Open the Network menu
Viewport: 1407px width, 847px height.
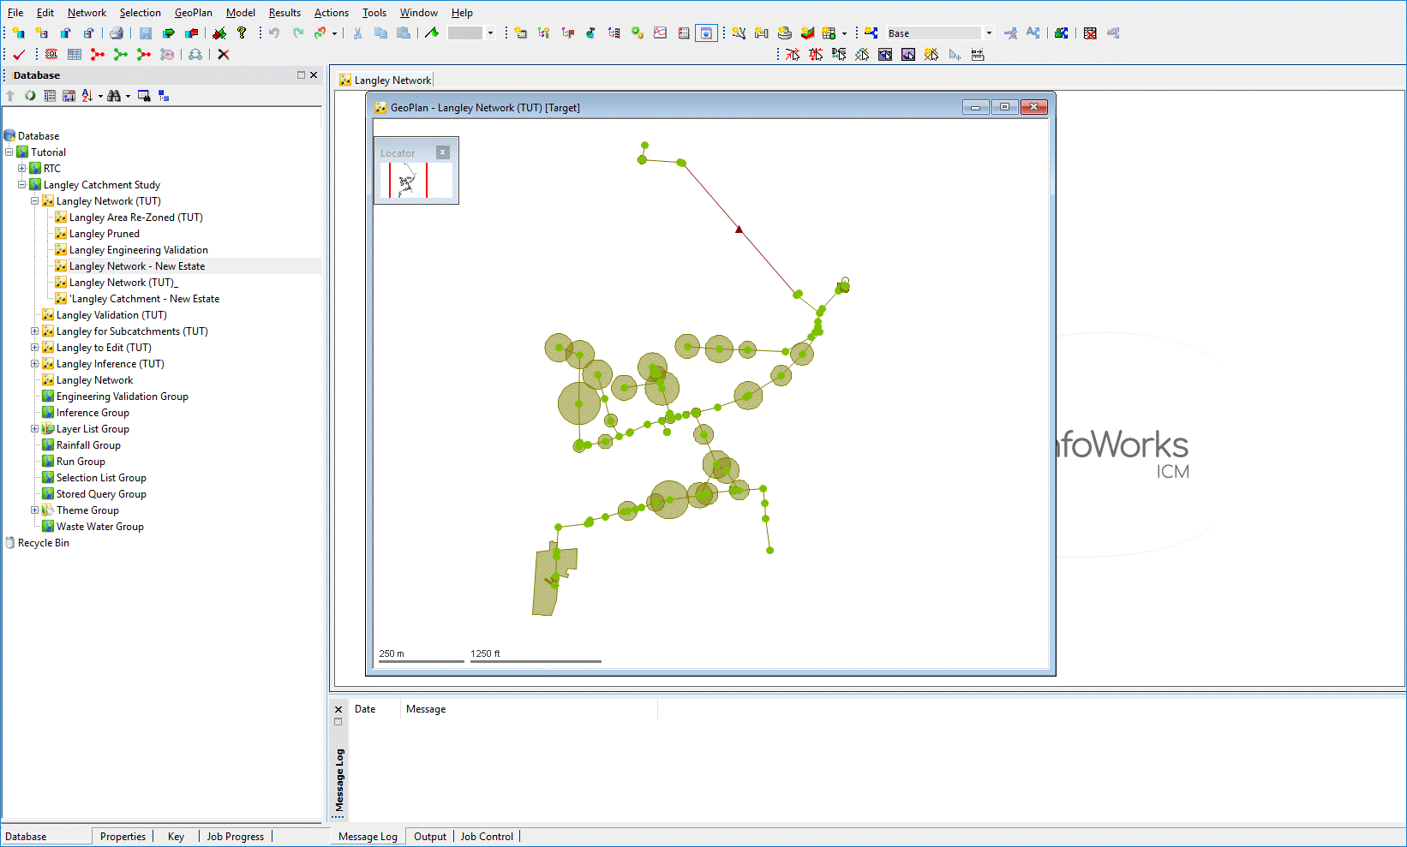pyautogui.click(x=87, y=13)
